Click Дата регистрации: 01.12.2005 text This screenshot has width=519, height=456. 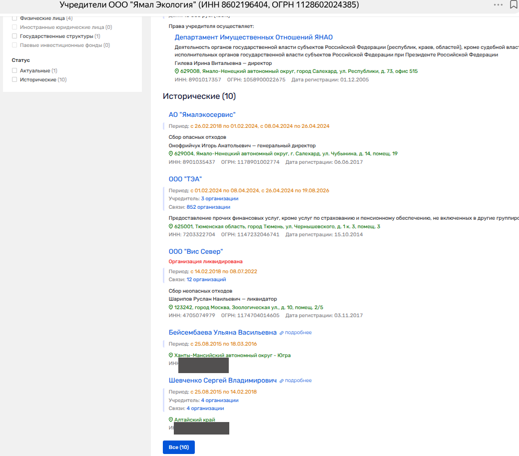[330, 80]
